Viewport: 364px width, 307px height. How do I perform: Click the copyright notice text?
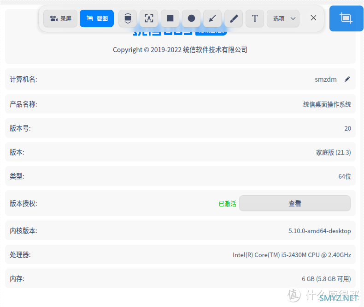point(180,50)
